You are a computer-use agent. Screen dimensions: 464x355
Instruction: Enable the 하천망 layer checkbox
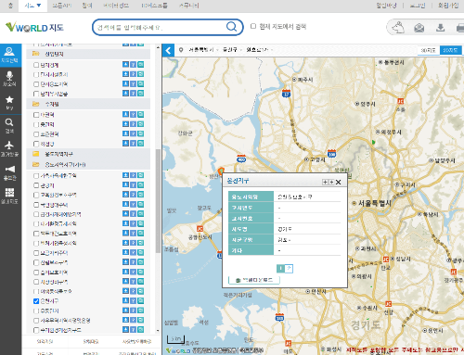click(x=36, y=144)
